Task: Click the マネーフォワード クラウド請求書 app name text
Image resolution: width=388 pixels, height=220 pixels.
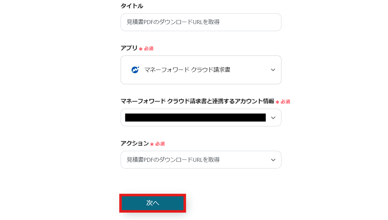Action: point(187,70)
